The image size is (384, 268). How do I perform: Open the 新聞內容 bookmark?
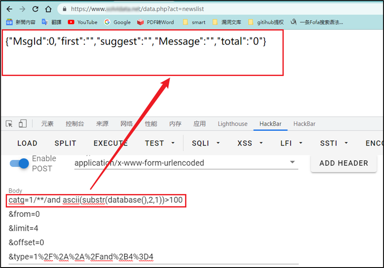21,22
